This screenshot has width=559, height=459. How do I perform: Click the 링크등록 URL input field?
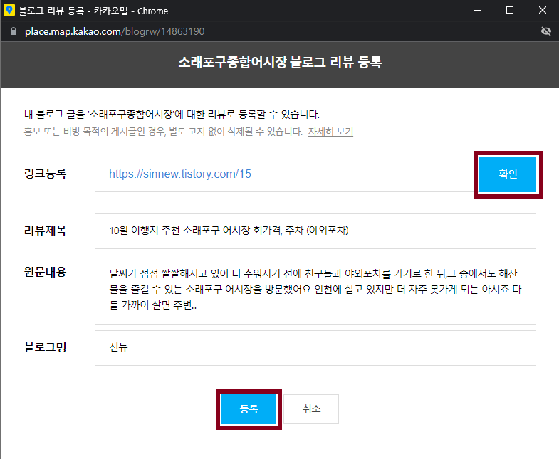tap(287, 174)
